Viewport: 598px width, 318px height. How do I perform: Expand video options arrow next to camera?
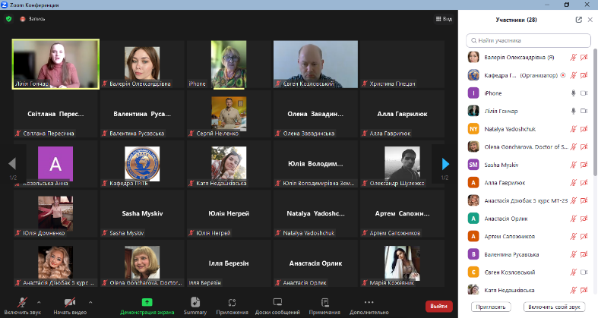point(90,302)
